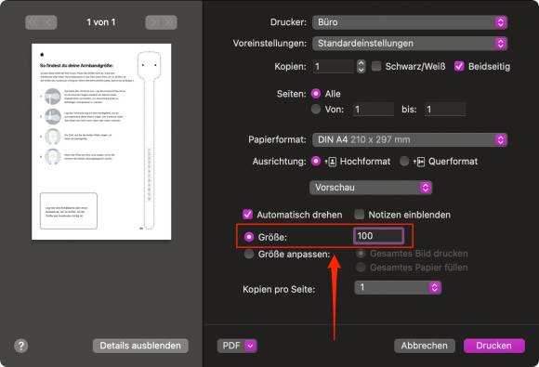The image size is (539, 367).
Task: Open the Drucker dropdown showing Büro
Action: (x=410, y=22)
